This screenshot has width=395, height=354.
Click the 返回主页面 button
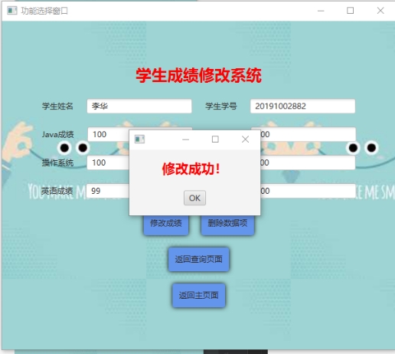(x=199, y=295)
